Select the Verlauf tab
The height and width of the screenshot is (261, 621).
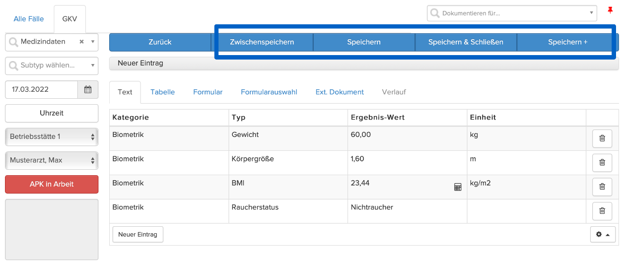tap(394, 92)
